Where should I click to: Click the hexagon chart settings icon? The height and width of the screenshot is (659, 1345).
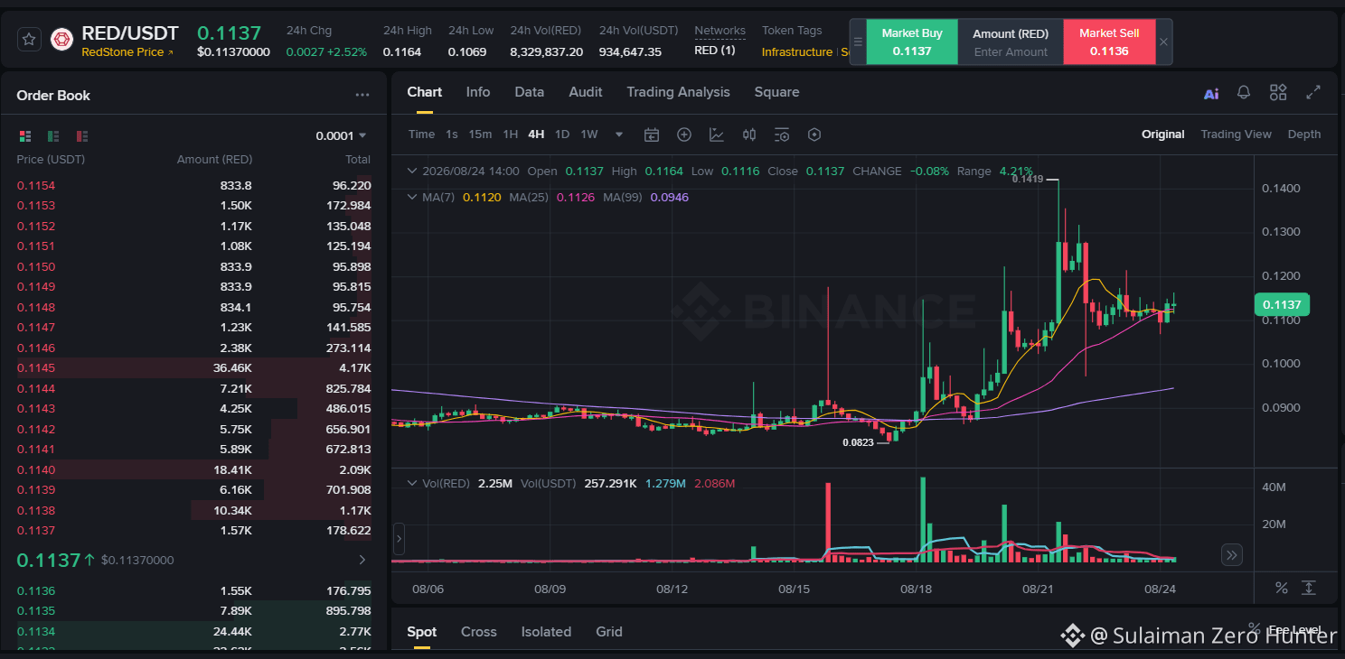(x=814, y=135)
